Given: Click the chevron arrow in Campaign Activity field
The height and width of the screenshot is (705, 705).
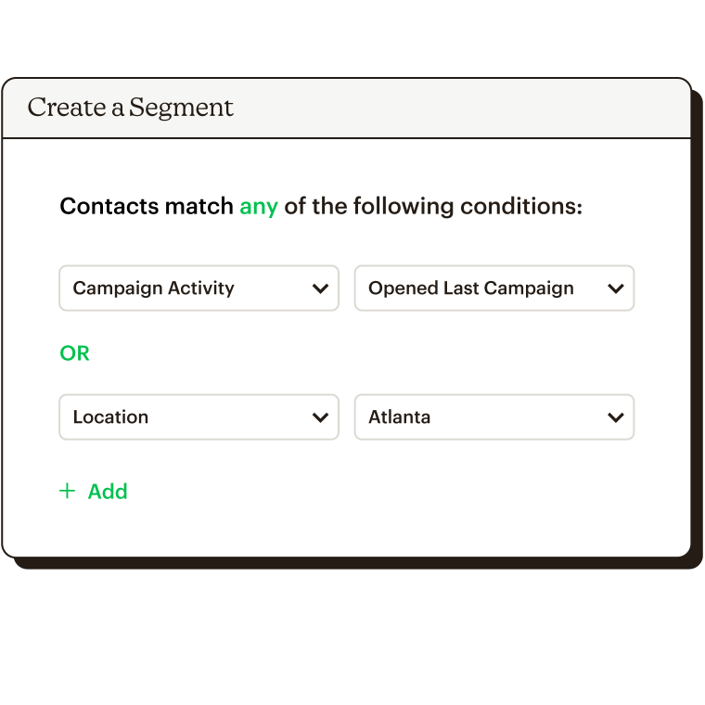Looking at the screenshot, I should pos(320,288).
